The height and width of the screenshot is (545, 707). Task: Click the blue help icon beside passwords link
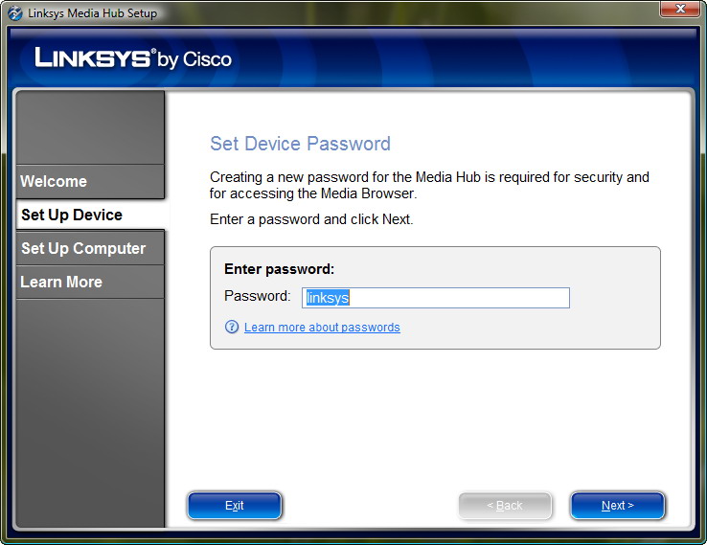coord(232,328)
